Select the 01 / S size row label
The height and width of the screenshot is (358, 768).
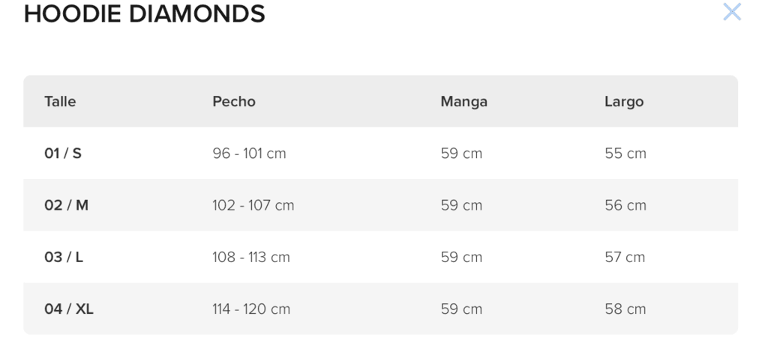[x=63, y=153]
